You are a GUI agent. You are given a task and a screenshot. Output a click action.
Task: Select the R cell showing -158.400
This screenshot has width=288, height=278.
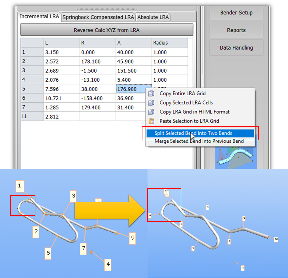(x=97, y=98)
